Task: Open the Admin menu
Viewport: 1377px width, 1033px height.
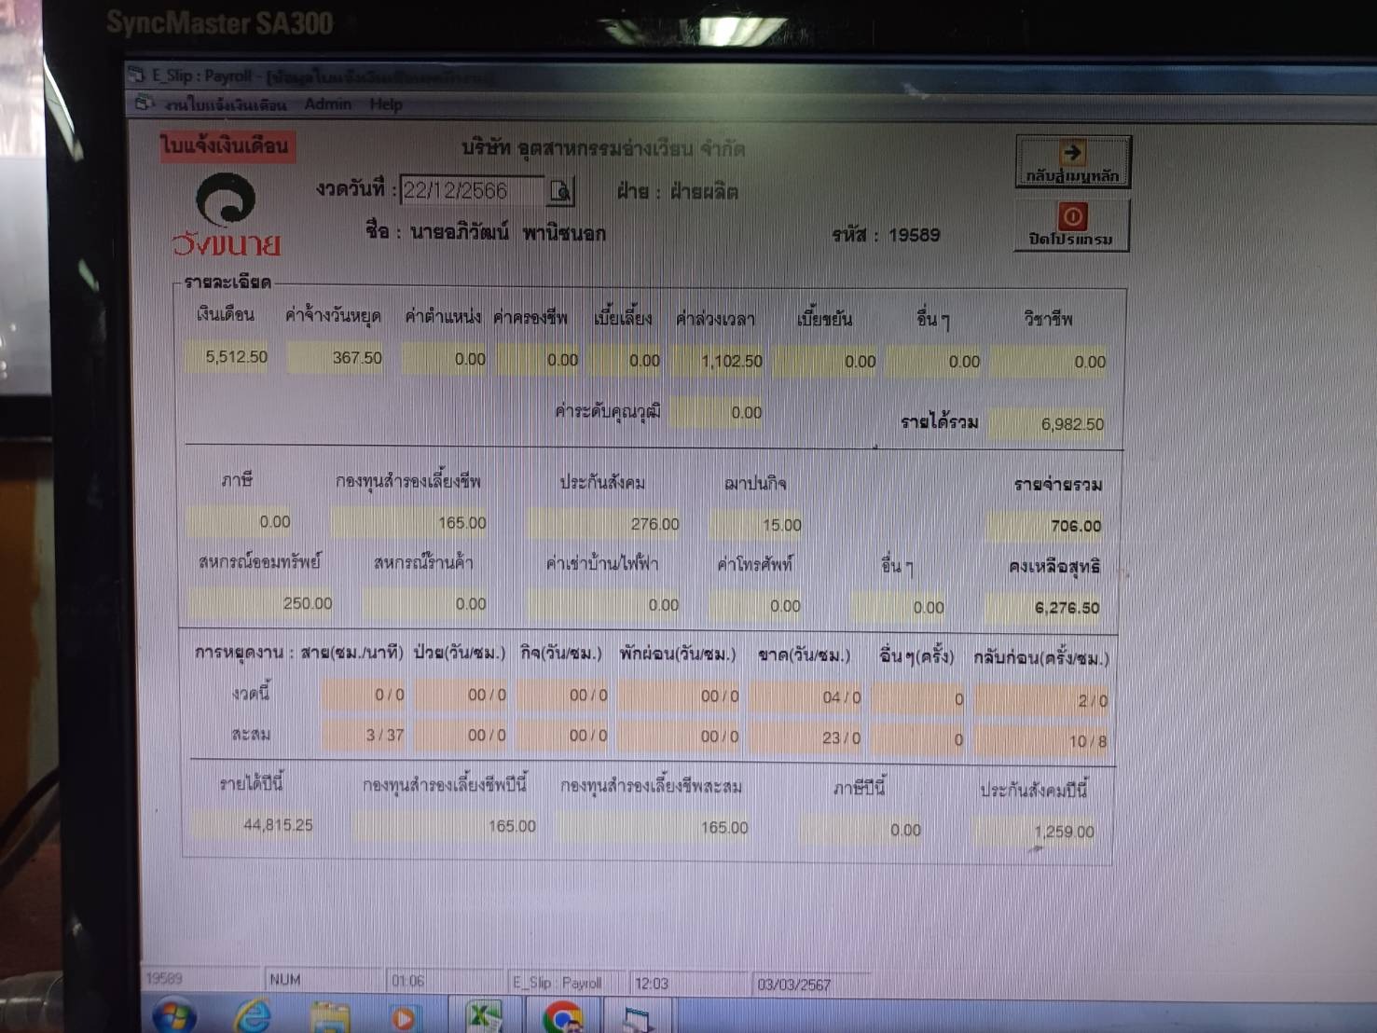Action: click(327, 103)
